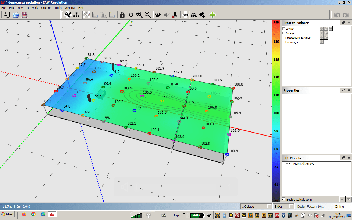
Task: Toggle the eye visibility icon in the toolbar
Action: [158, 15]
